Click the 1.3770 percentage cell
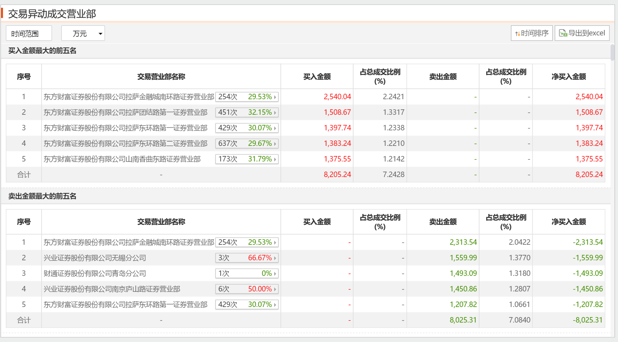 tap(520, 258)
